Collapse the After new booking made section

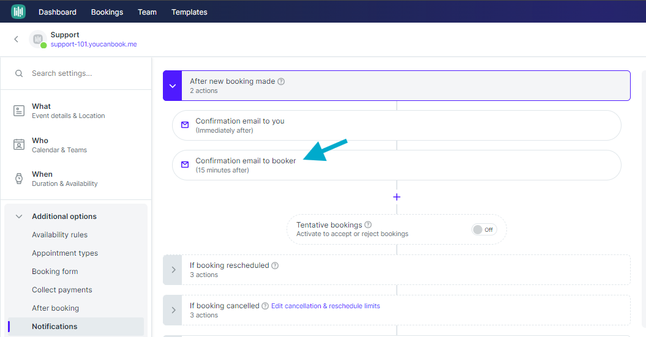[x=173, y=86]
